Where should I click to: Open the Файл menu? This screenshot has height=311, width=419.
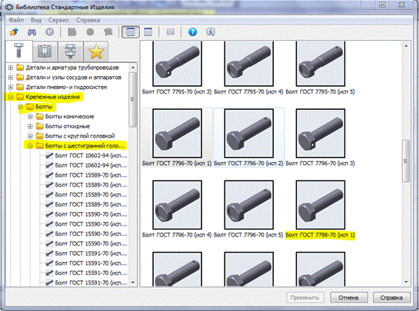click(x=16, y=20)
